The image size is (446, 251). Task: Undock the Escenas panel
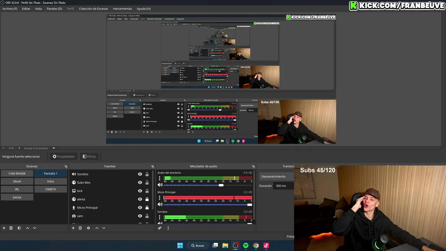[x=66, y=167]
